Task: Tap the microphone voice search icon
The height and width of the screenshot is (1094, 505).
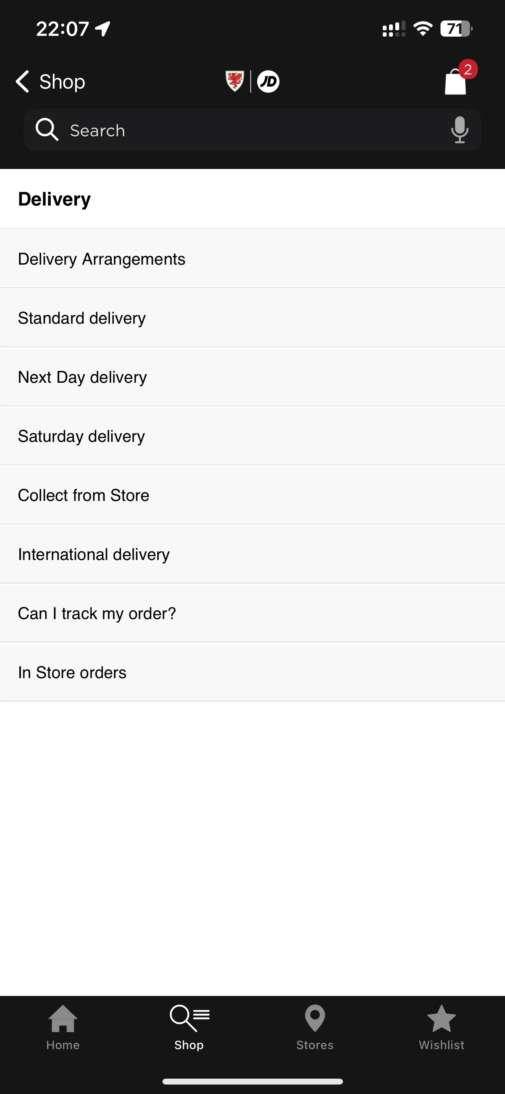Action: 460,130
